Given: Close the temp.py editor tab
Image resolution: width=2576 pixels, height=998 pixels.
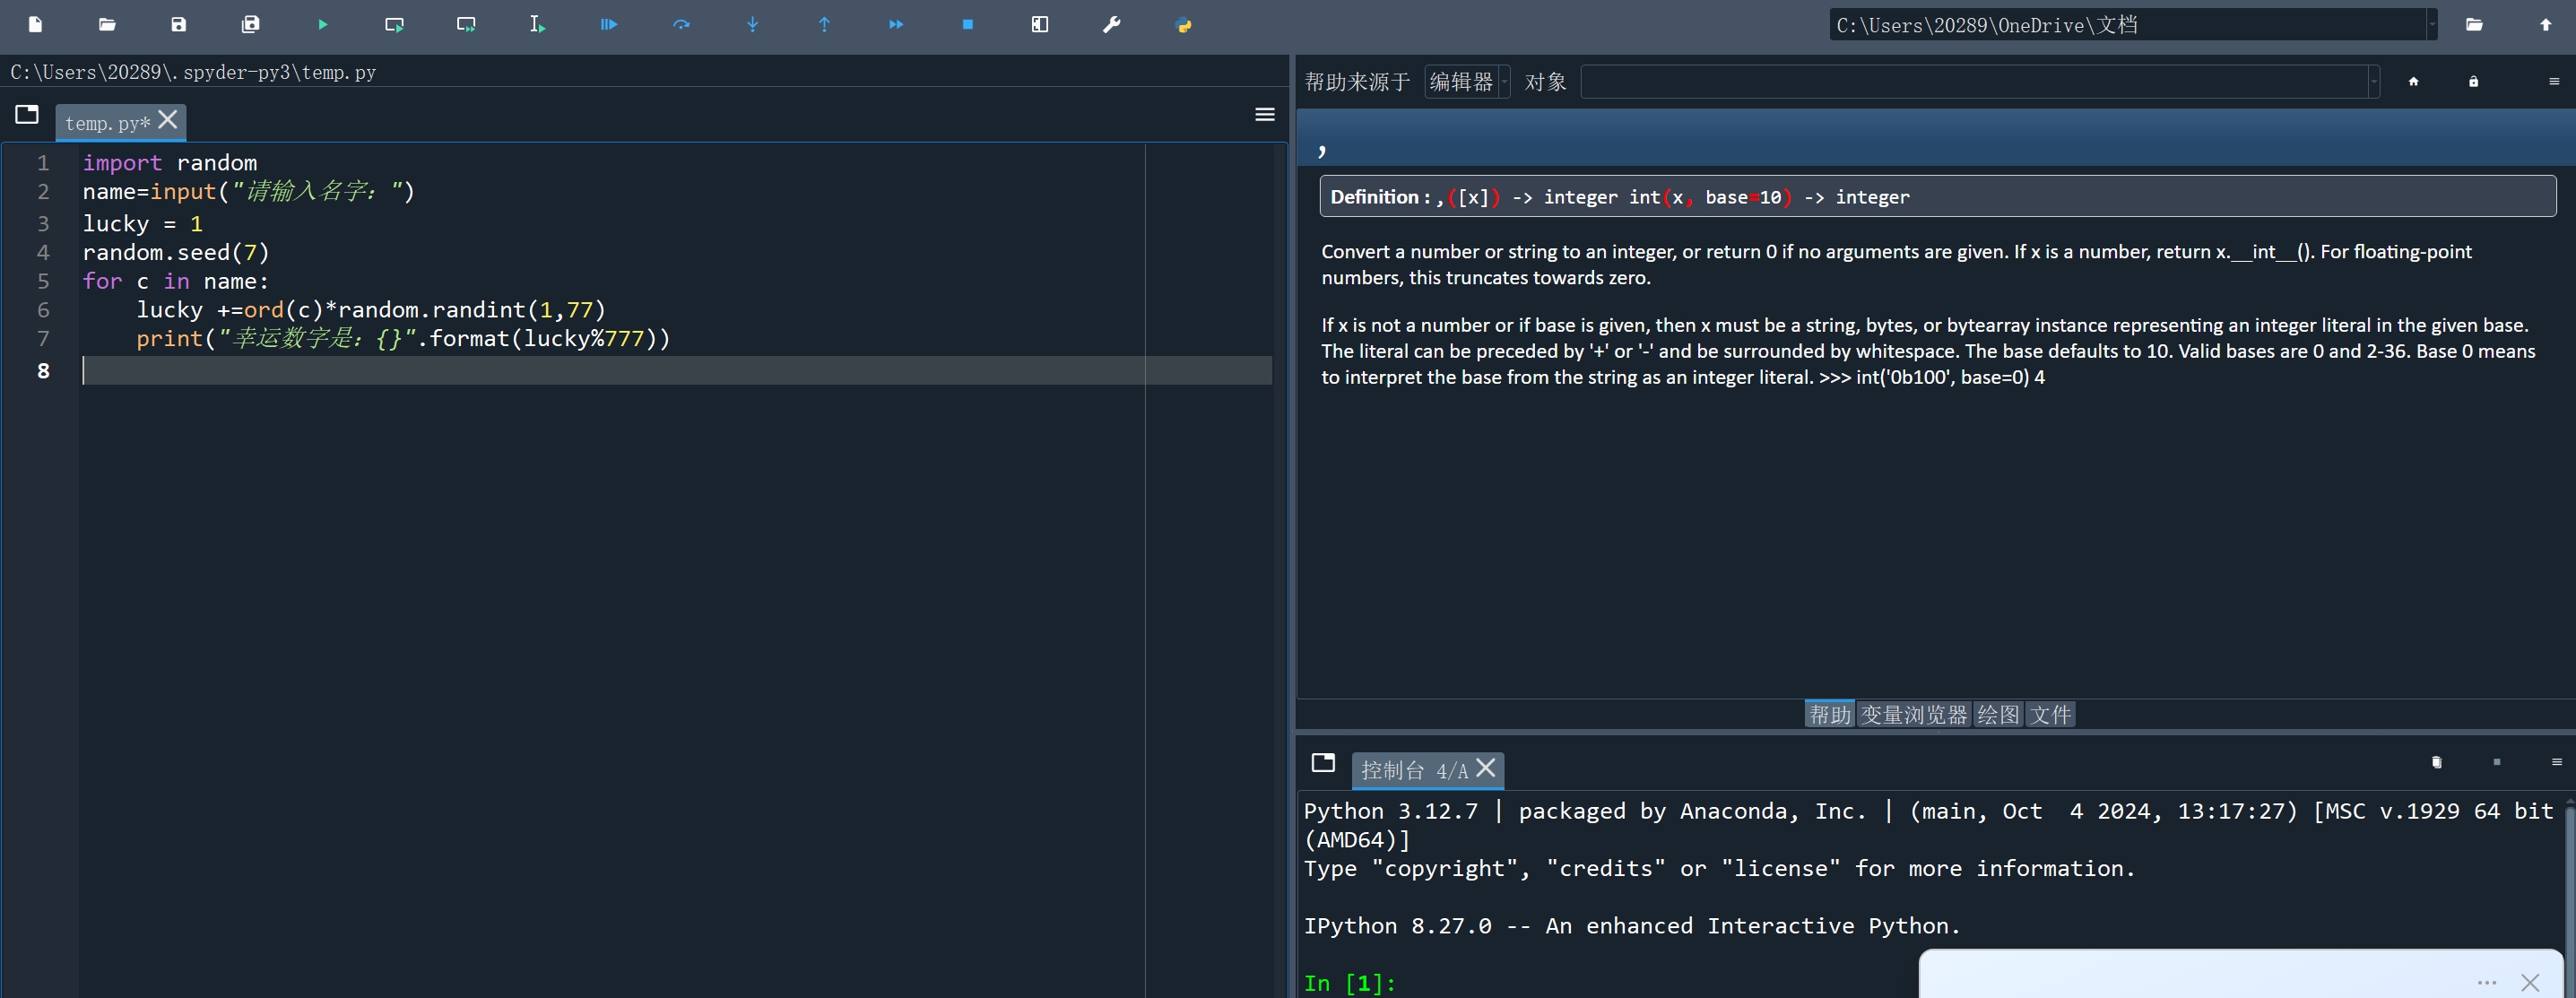Looking at the screenshot, I should tap(168, 120).
